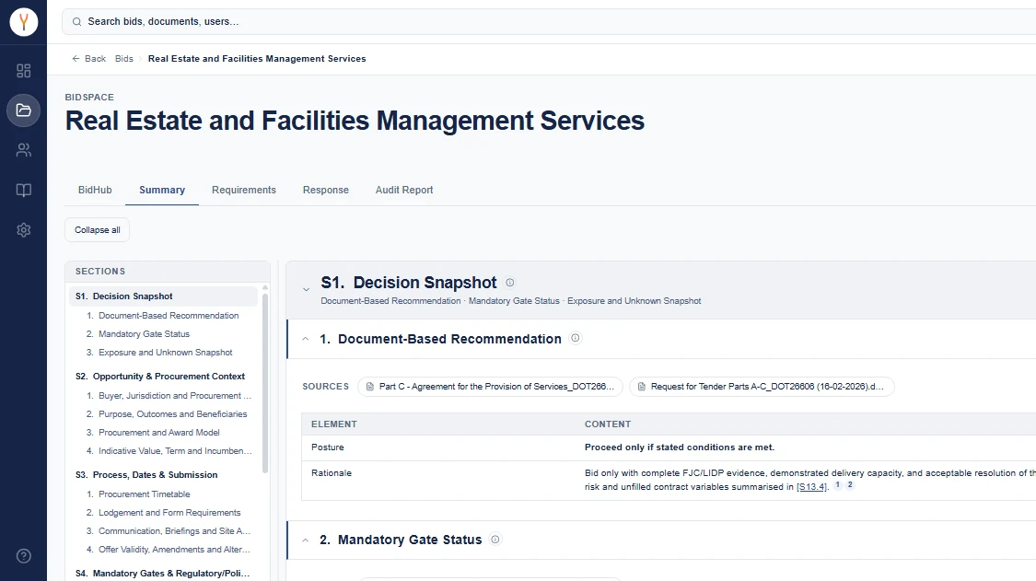The image size is (1036, 581).
Task: Click the sections list scrollbar thumb
Action: pyautogui.click(x=265, y=382)
